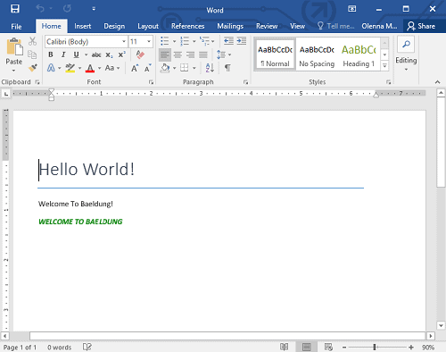
Task: Open the Review tab
Action: pos(267,26)
